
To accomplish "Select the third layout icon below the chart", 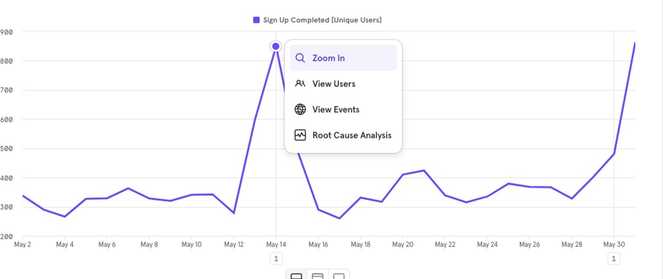I will 339,276.
